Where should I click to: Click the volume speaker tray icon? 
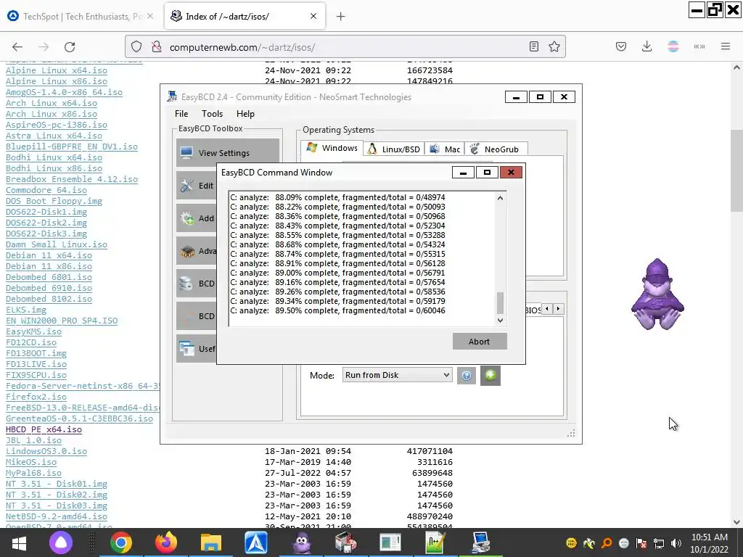click(x=676, y=543)
